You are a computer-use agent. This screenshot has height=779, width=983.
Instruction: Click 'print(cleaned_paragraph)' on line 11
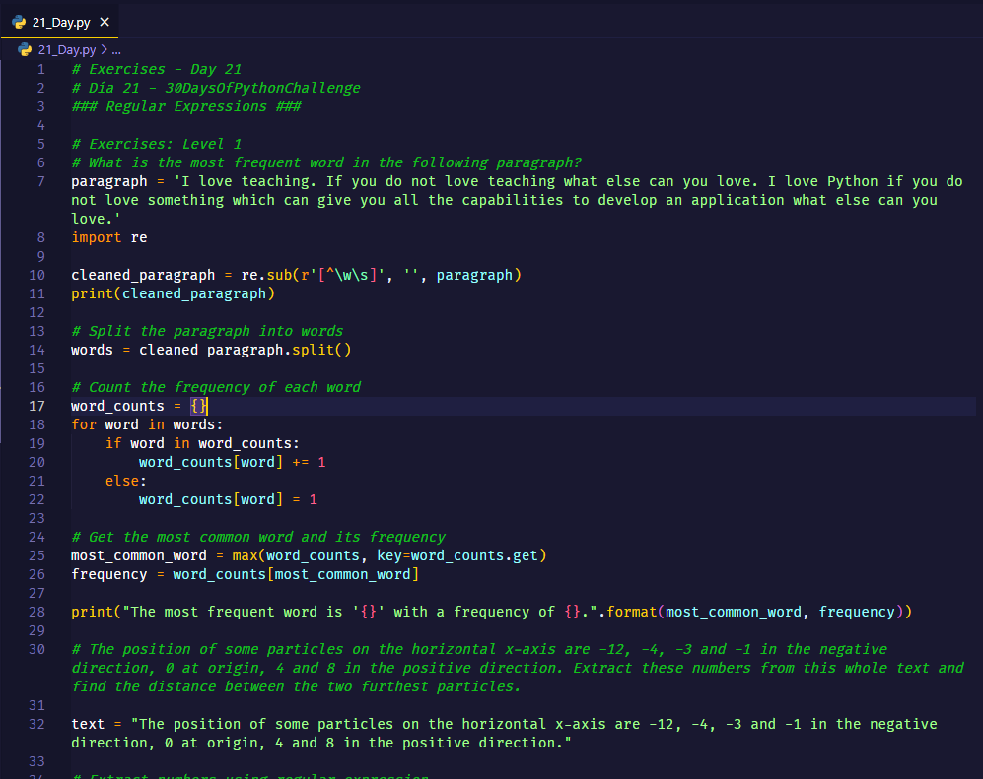tap(173, 293)
